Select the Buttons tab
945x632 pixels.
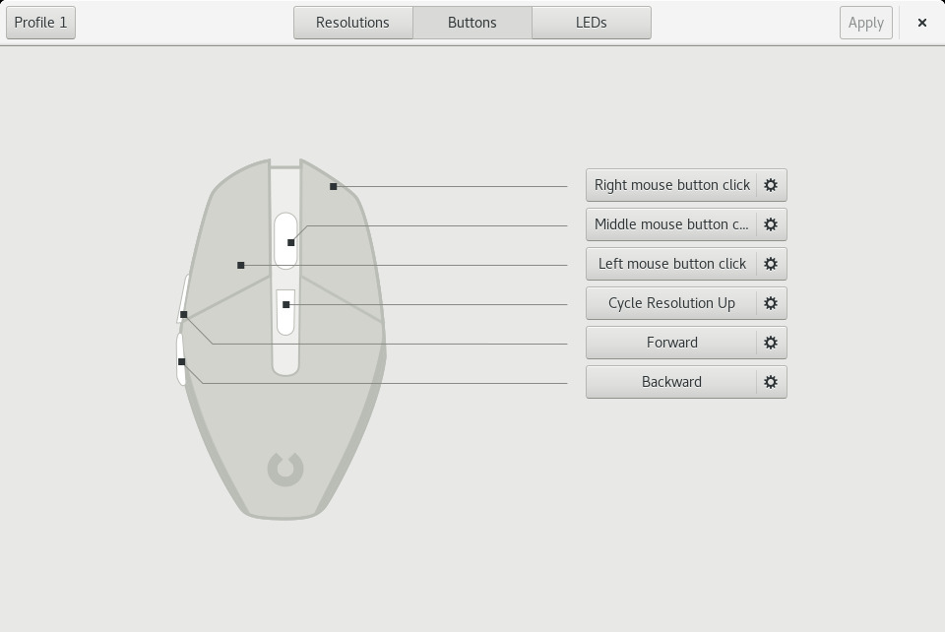coord(472,23)
